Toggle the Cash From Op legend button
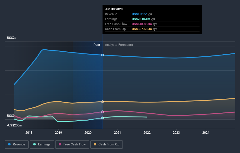The height and width of the screenshot is (153, 240). click(106, 145)
